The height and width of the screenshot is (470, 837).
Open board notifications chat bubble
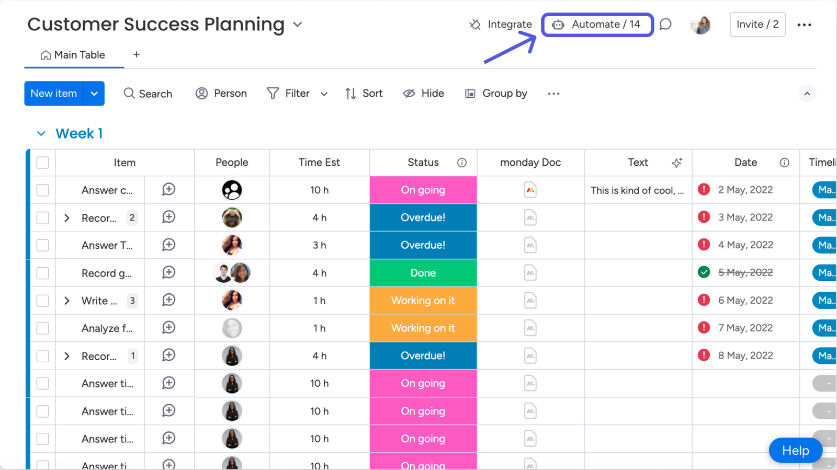point(665,24)
